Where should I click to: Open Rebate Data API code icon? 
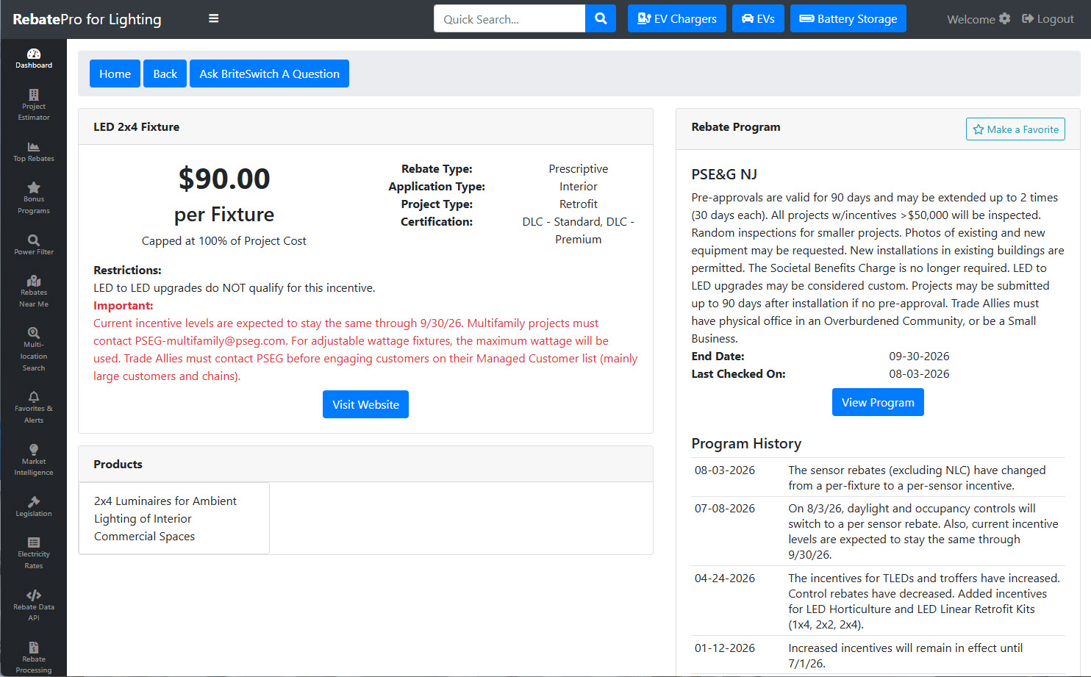coord(34,595)
